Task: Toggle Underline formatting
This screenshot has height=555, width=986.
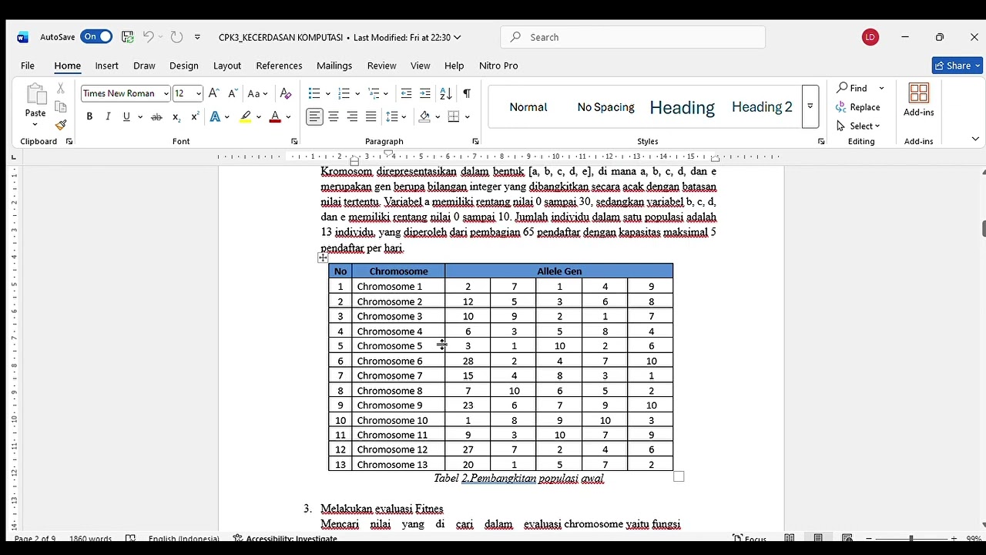Action: (x=126, y=117)
